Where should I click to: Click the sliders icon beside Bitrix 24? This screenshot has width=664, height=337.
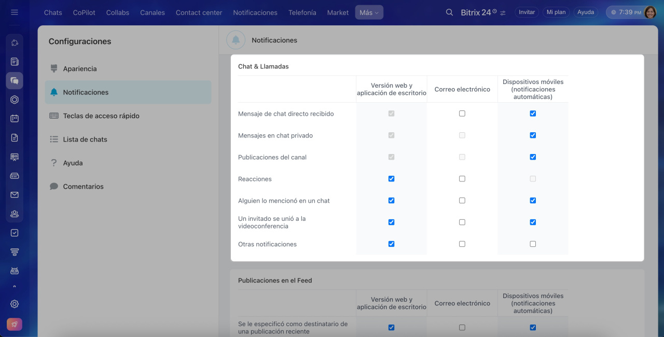click(503, 13)
